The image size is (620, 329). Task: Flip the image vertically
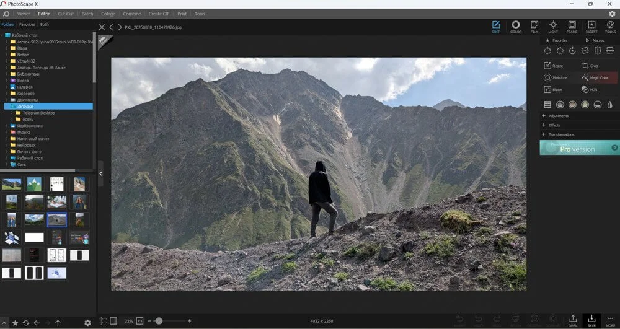pyautogui.click(x=610, y=51)
